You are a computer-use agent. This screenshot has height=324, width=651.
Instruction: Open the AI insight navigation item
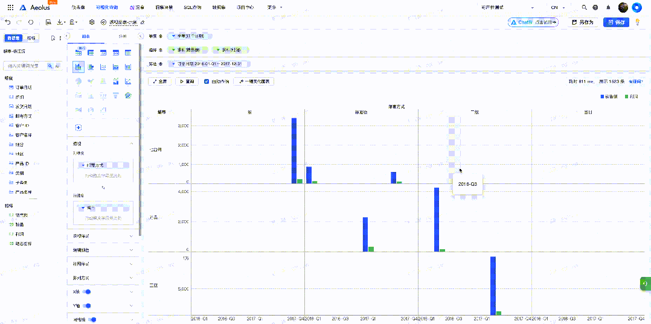[x=137, y=7]
